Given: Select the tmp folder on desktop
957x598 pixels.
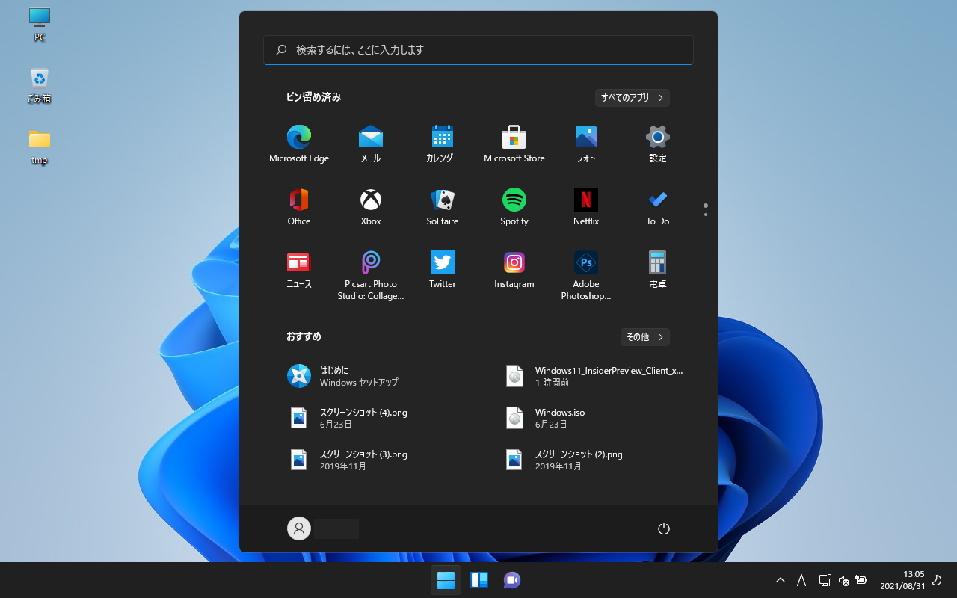Looking at the screenshot, I should click(x=40, y=147).
